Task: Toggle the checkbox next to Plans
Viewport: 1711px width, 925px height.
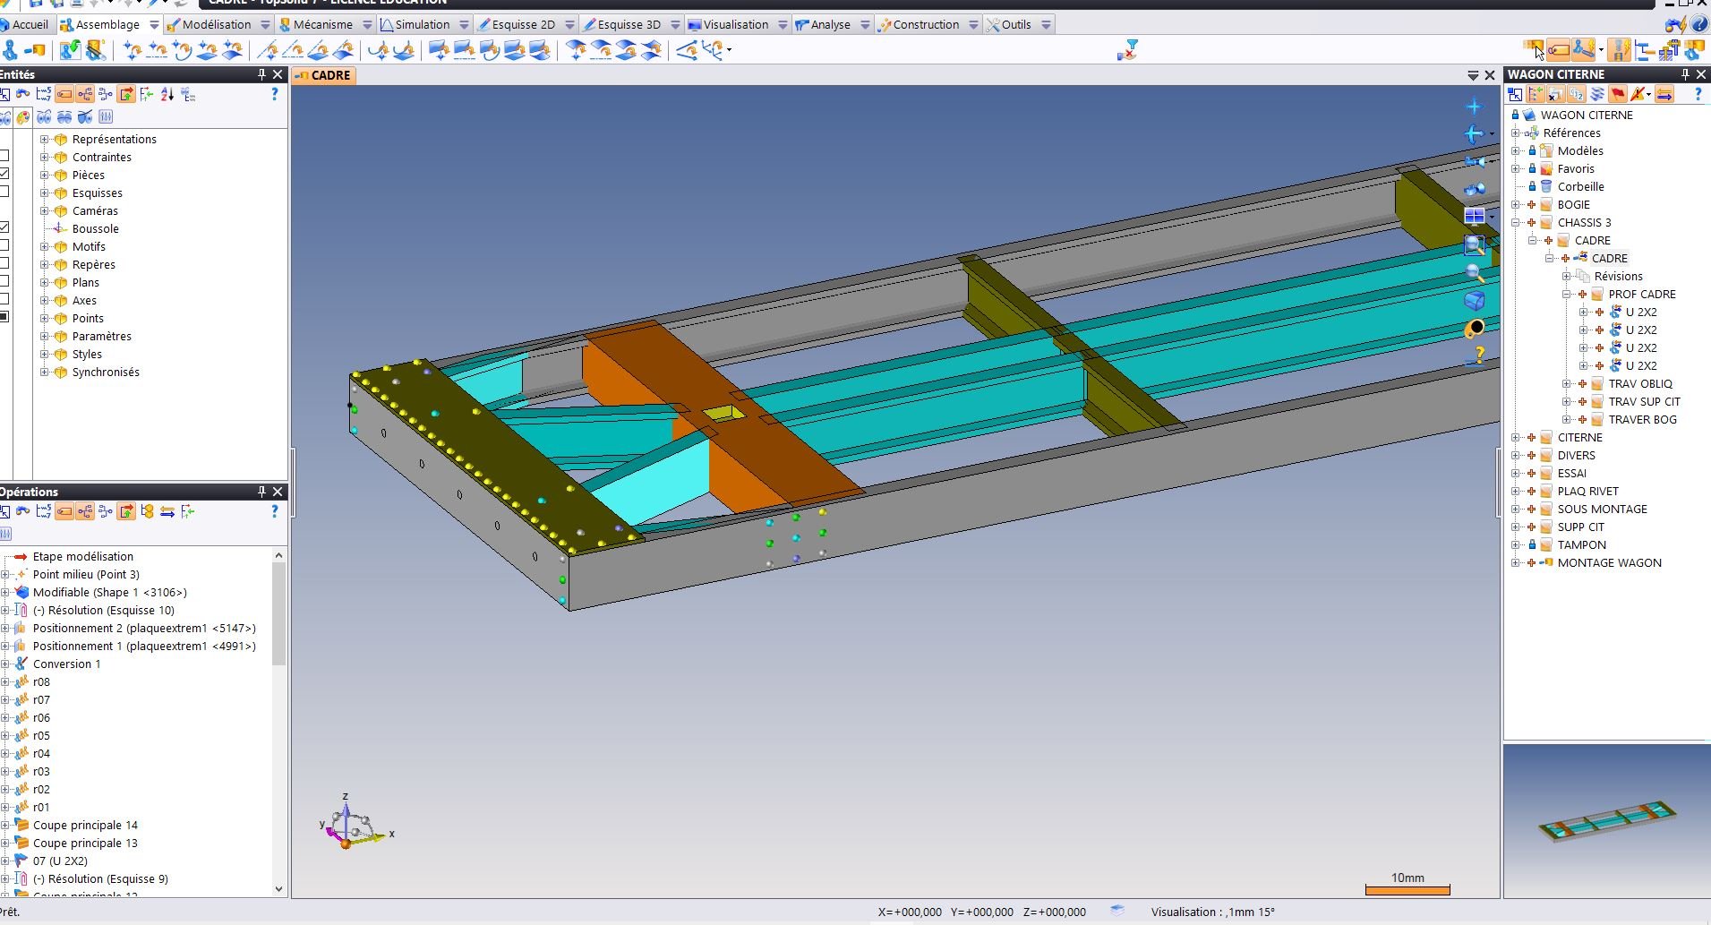Action: [4, 281]
